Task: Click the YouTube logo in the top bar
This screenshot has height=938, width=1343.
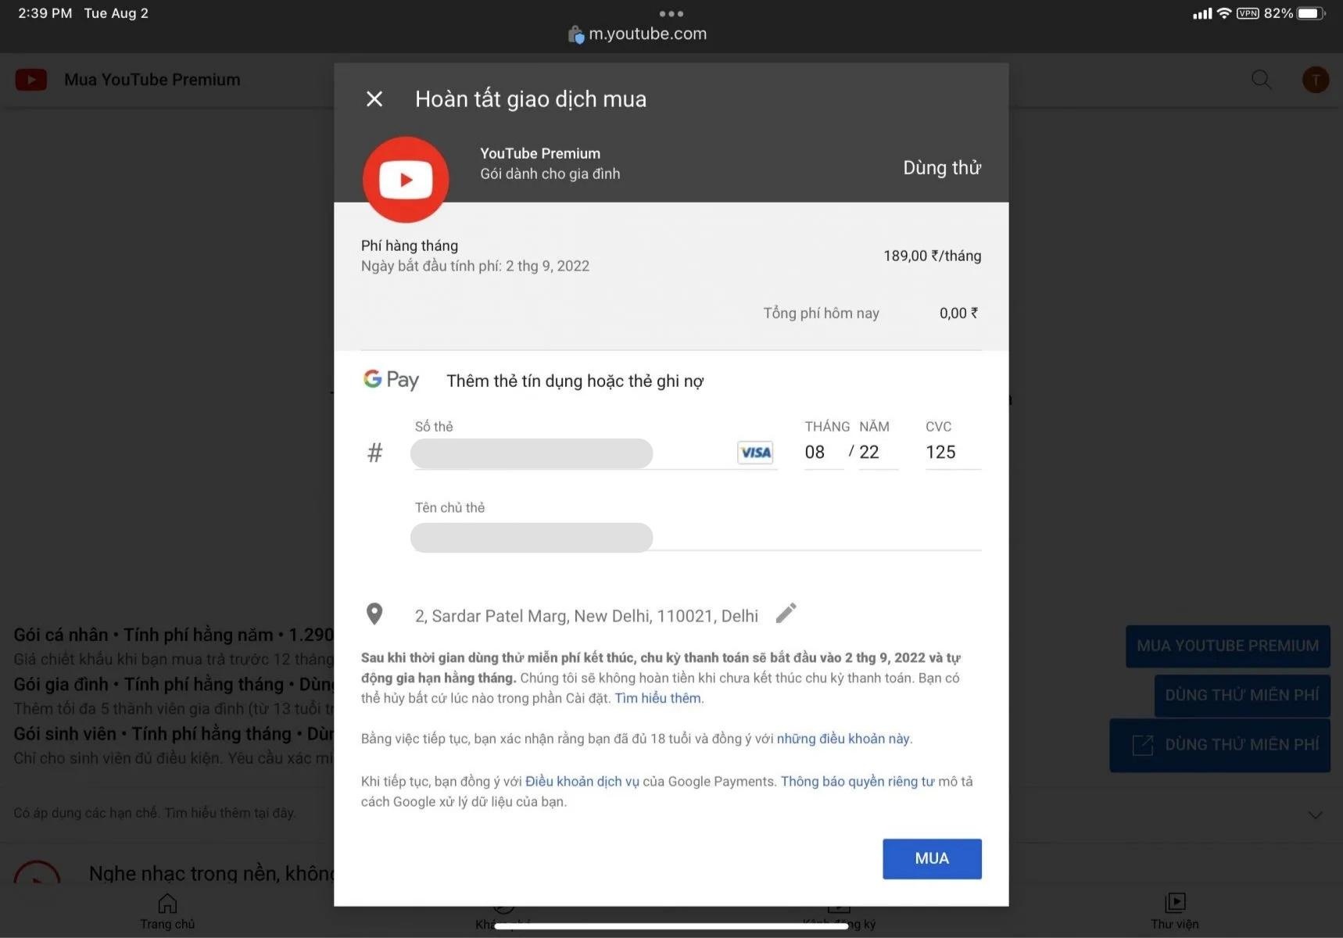Action: point(30,79)
